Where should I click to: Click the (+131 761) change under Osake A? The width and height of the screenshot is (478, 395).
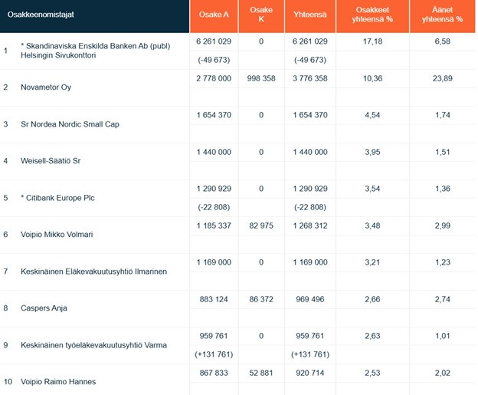pos(214,354)
